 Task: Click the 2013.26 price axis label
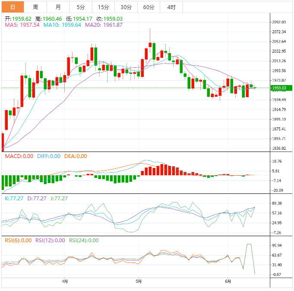click(x=279, y=61)
